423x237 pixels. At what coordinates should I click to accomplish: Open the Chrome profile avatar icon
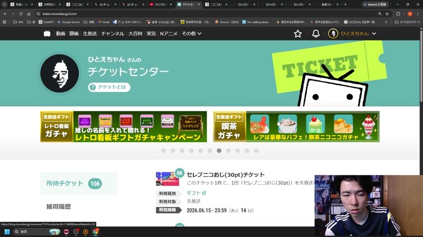410,14
